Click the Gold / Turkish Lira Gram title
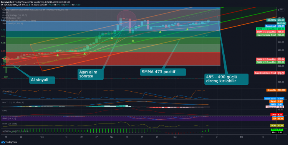Image resolution: width=288 pixels, height=145 pixels. coord(35,10)
